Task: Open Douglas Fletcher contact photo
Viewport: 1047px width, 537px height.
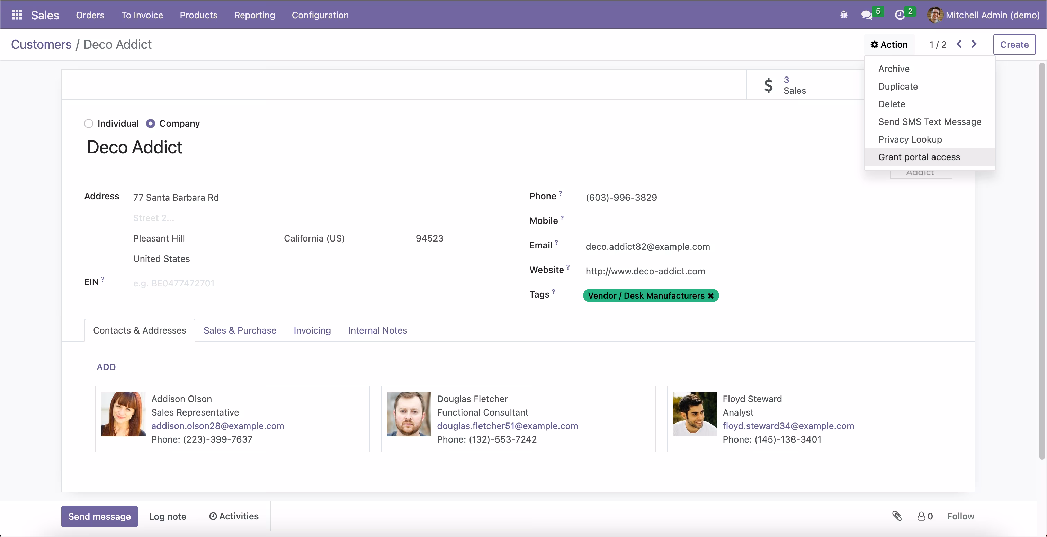Action: [x=409, y=414]
